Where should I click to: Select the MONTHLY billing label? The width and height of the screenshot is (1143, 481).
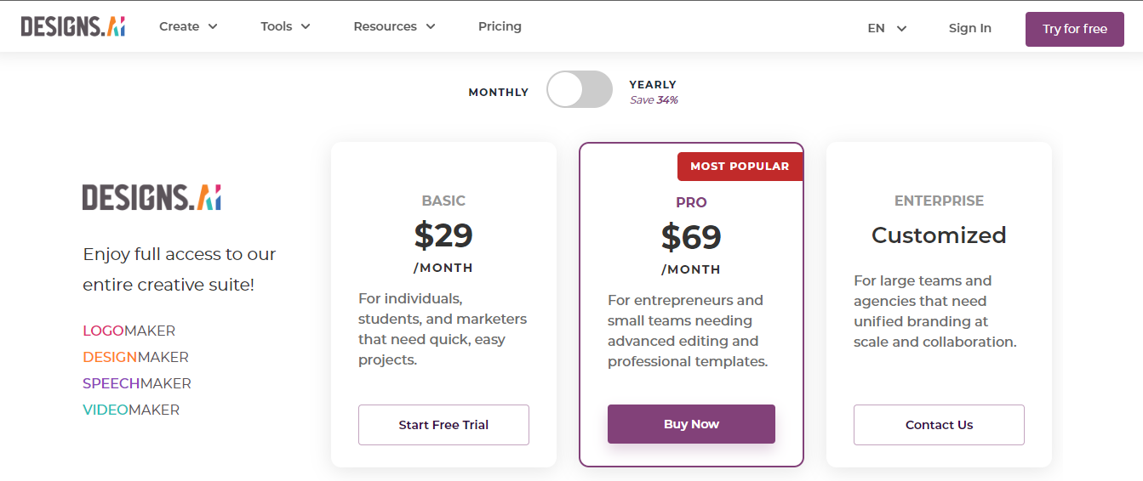click(x=498, y=92)
